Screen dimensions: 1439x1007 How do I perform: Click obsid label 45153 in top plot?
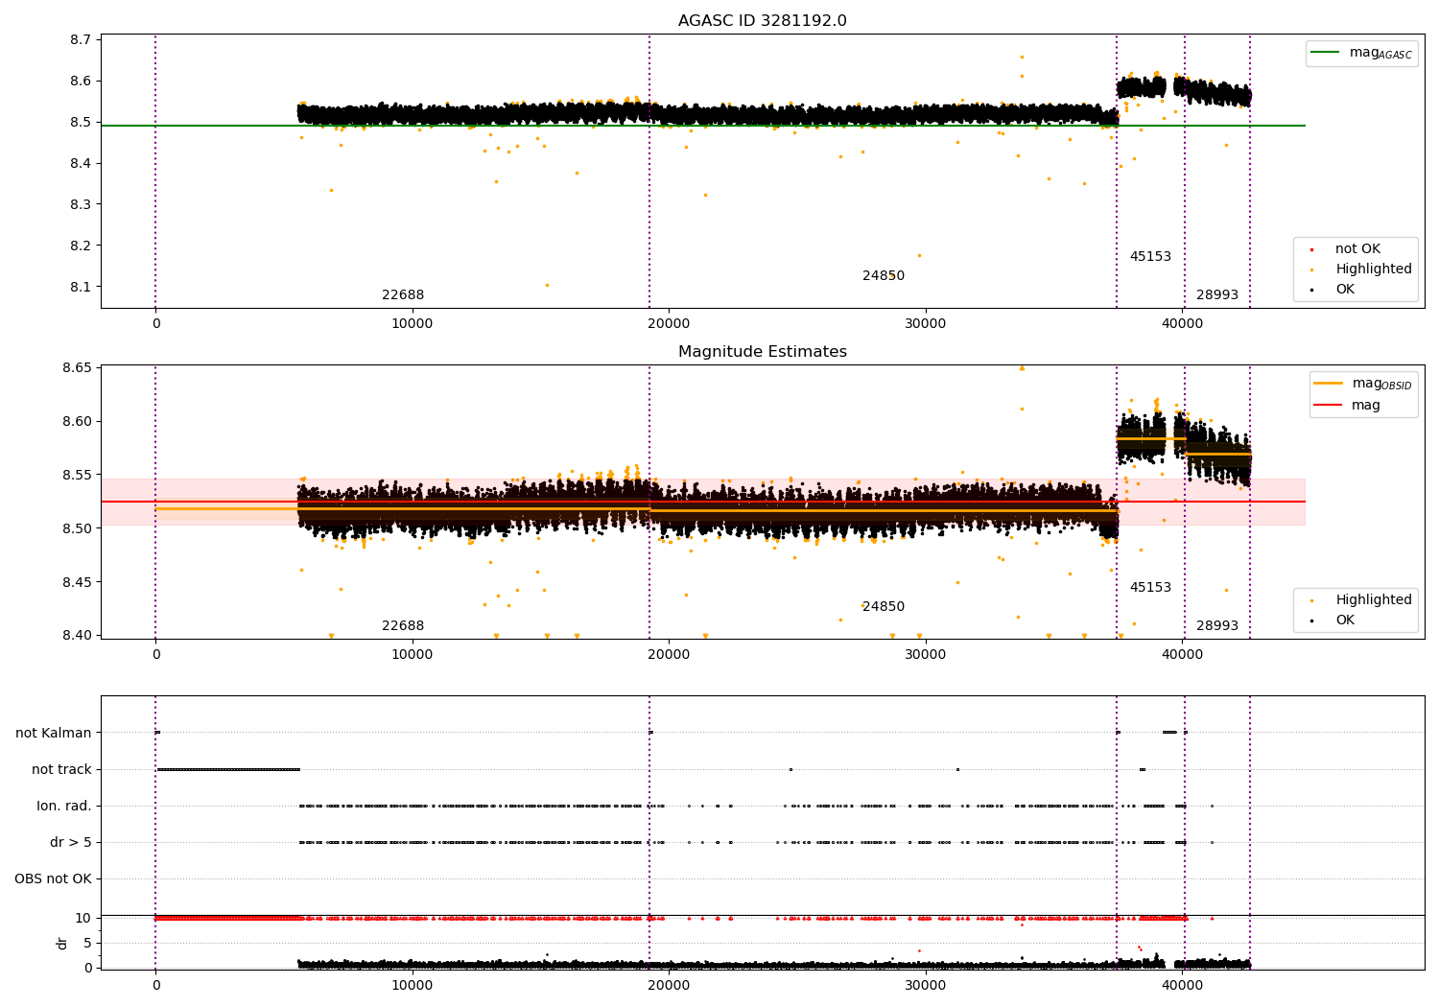(1150, 257)
